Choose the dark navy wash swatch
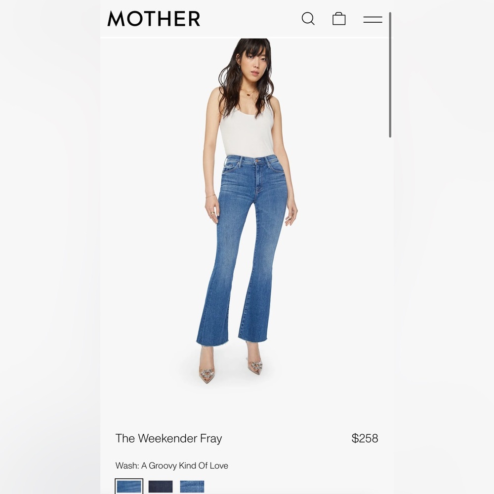 161,487
